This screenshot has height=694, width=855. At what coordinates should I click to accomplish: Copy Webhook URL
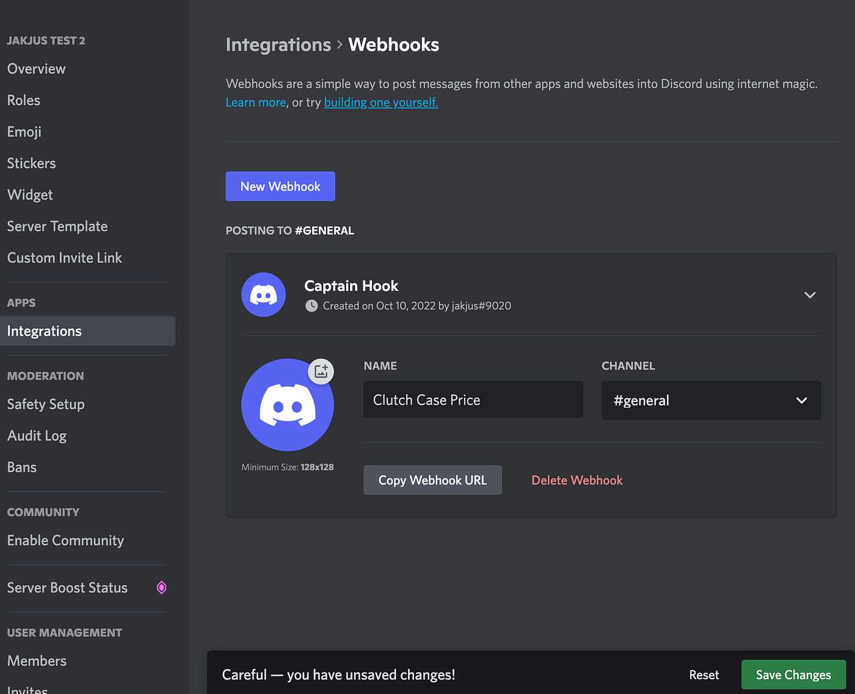pyautogui.click(x=432, y=480)
